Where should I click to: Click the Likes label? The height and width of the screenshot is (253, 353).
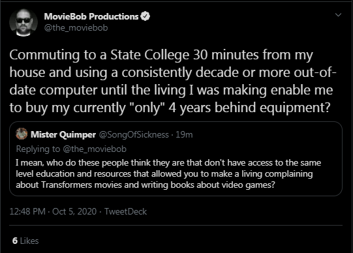pos(29,241)
